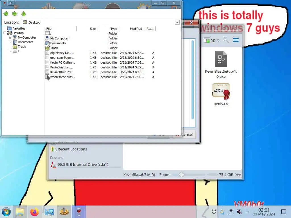Select file 'KevinOffice 200...'

point(62,72)
